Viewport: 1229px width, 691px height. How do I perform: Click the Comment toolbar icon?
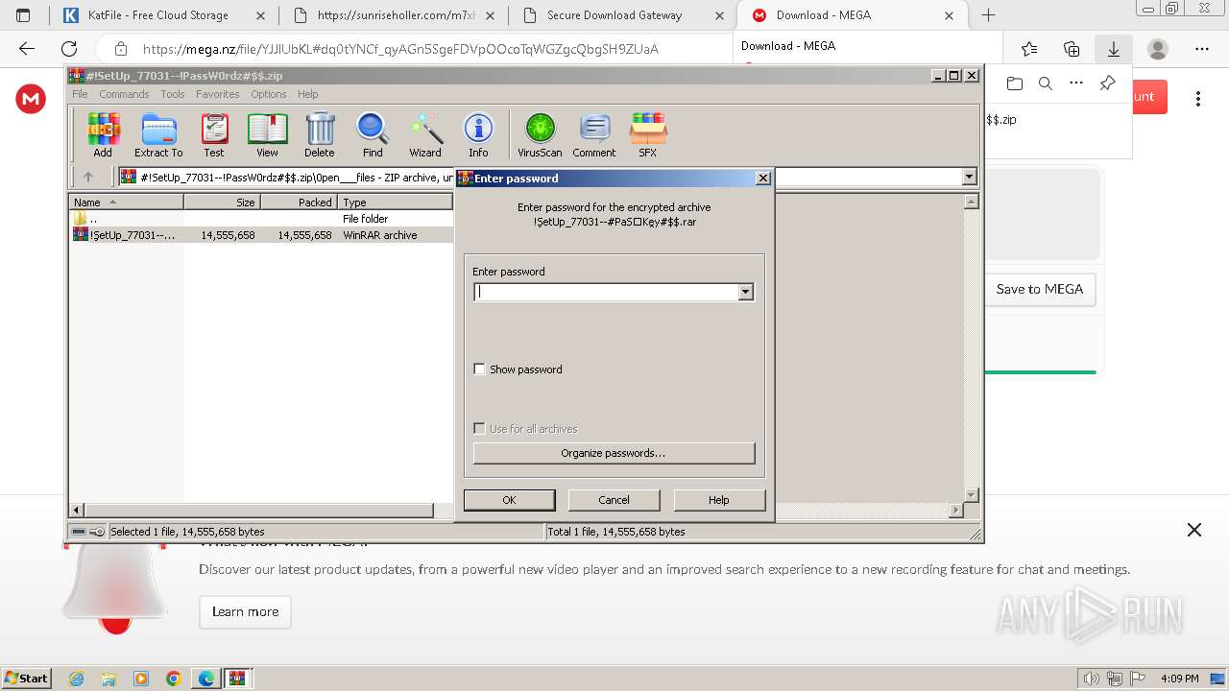point(594,135)
